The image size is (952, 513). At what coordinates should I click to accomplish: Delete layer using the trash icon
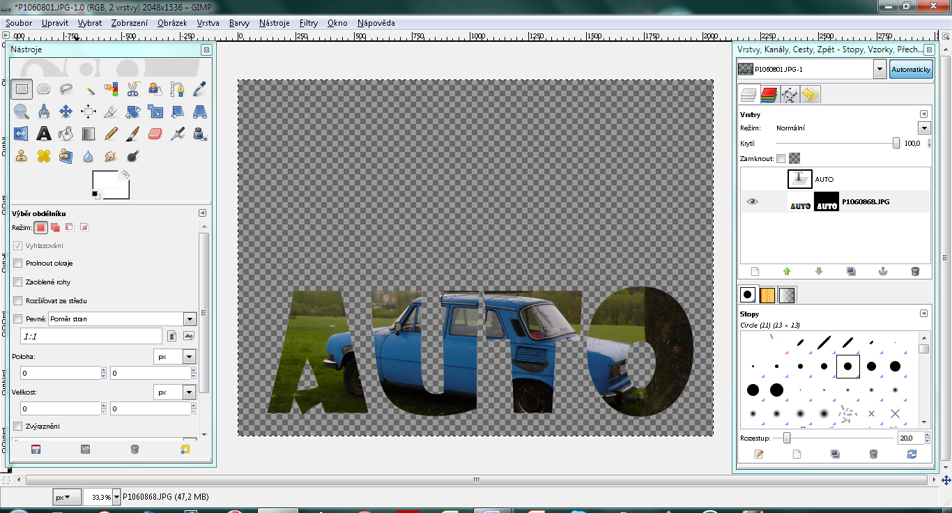click(x=915, y=271)
